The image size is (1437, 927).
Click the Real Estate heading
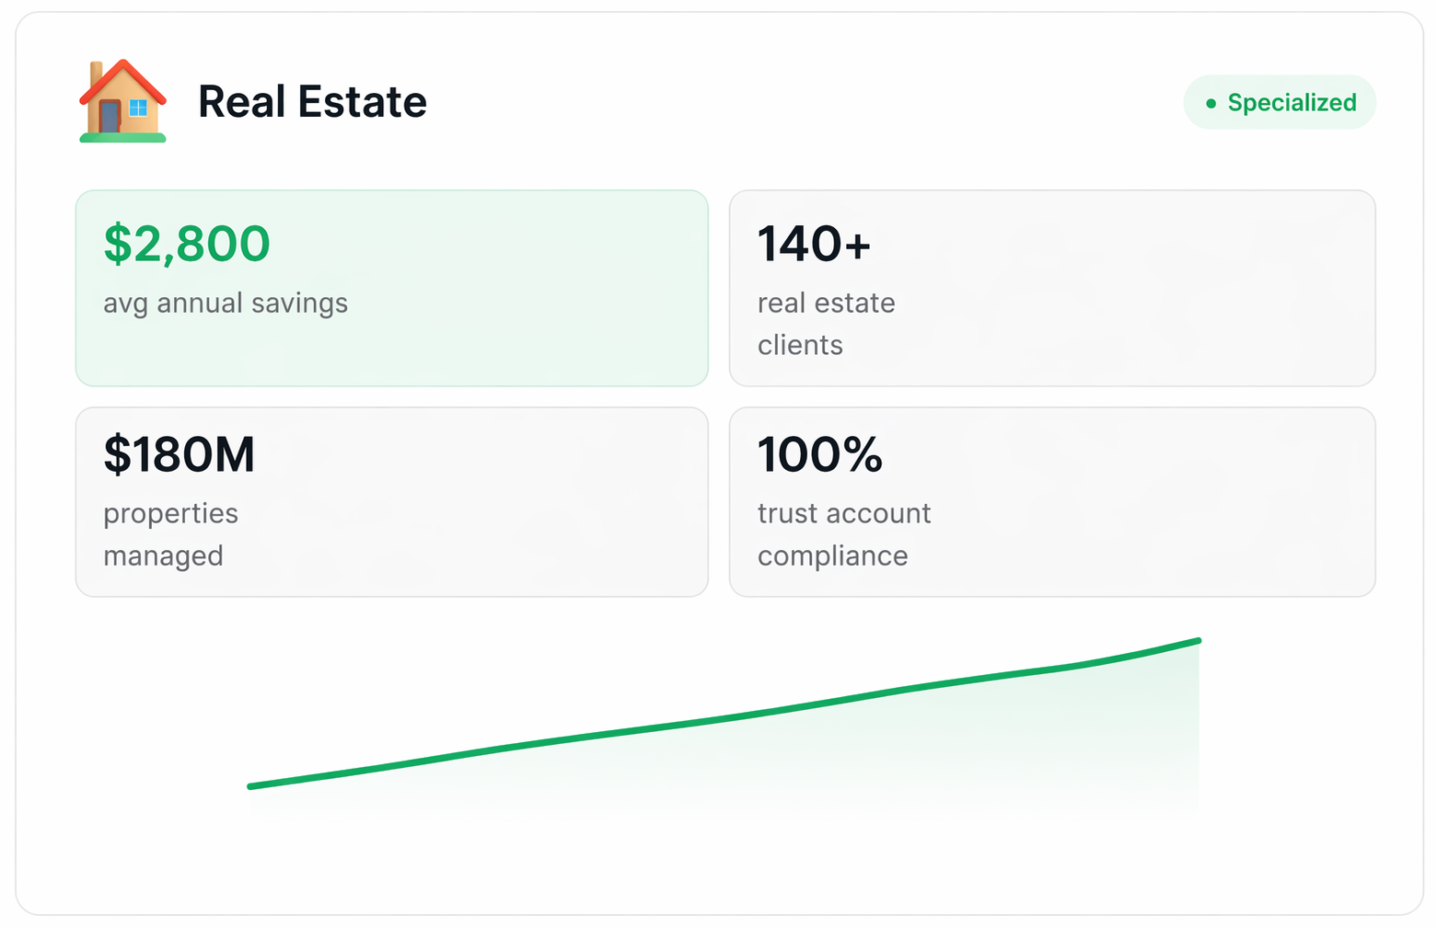pos(312,102)
